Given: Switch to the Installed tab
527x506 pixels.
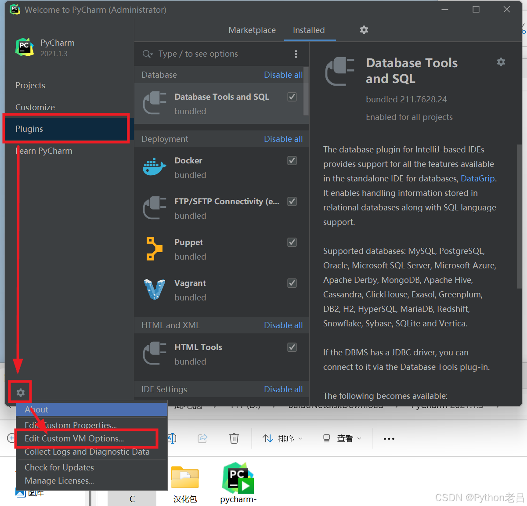Looking at the screenshot, I should [309, 30].
